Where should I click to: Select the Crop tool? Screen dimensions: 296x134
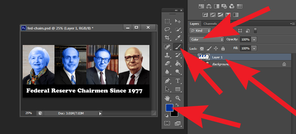[167, 37]
